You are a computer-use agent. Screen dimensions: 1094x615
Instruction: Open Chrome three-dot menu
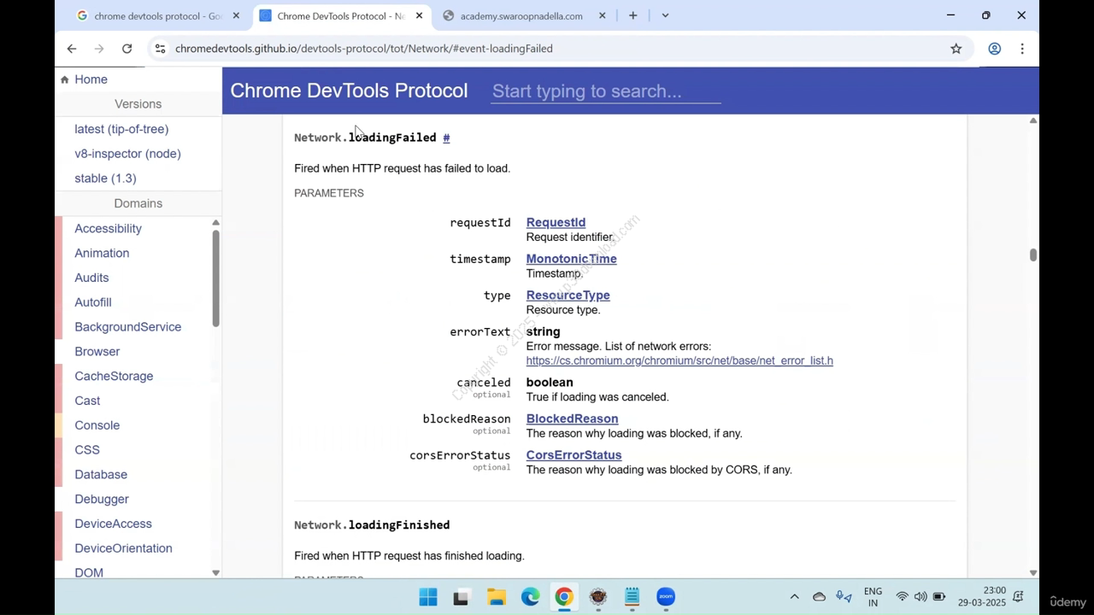1022,49
